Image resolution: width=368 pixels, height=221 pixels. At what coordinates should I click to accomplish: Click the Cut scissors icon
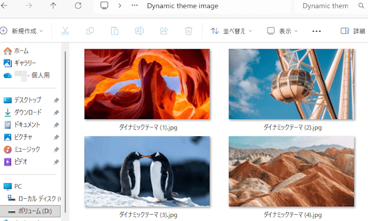65,31
